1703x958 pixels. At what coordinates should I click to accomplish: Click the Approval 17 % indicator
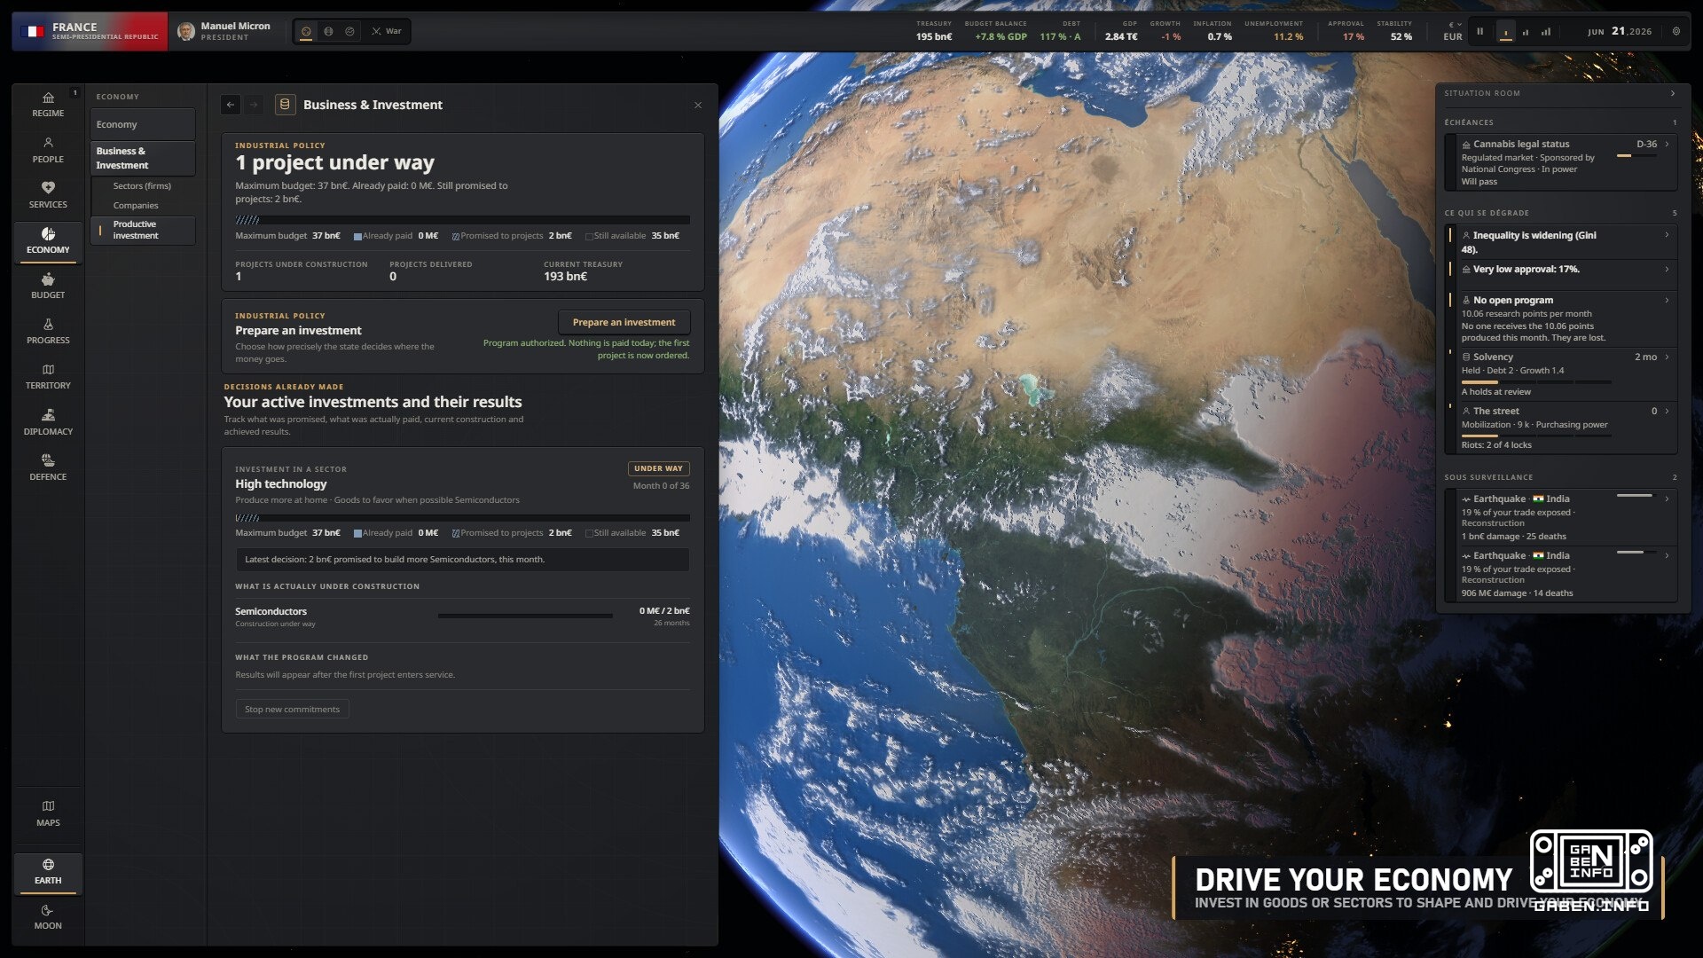tap(1347, 31)
